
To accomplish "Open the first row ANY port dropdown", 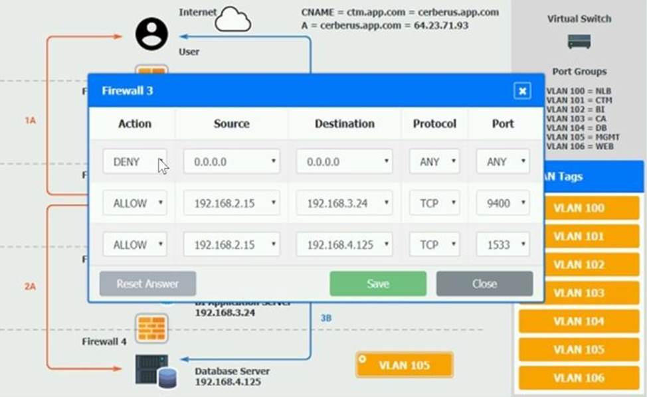I will 503,161.
